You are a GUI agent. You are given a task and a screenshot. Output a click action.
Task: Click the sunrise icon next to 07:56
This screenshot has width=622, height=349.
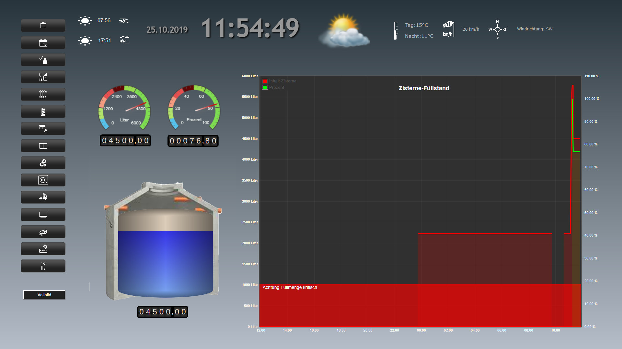(124, 21)
